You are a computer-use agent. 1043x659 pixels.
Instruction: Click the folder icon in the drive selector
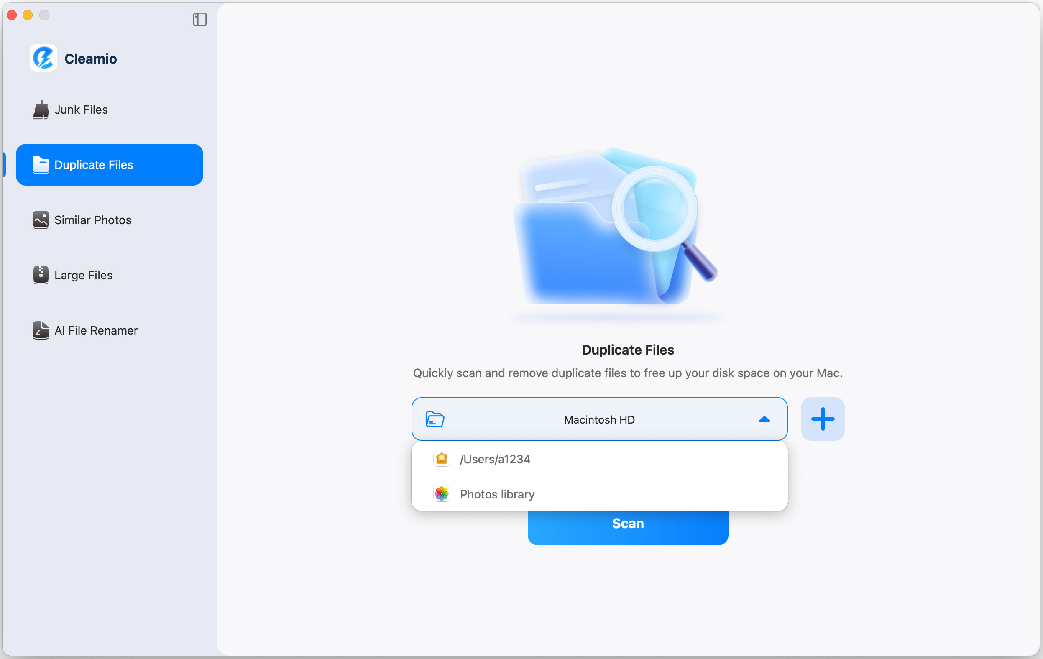click(435, 419)
